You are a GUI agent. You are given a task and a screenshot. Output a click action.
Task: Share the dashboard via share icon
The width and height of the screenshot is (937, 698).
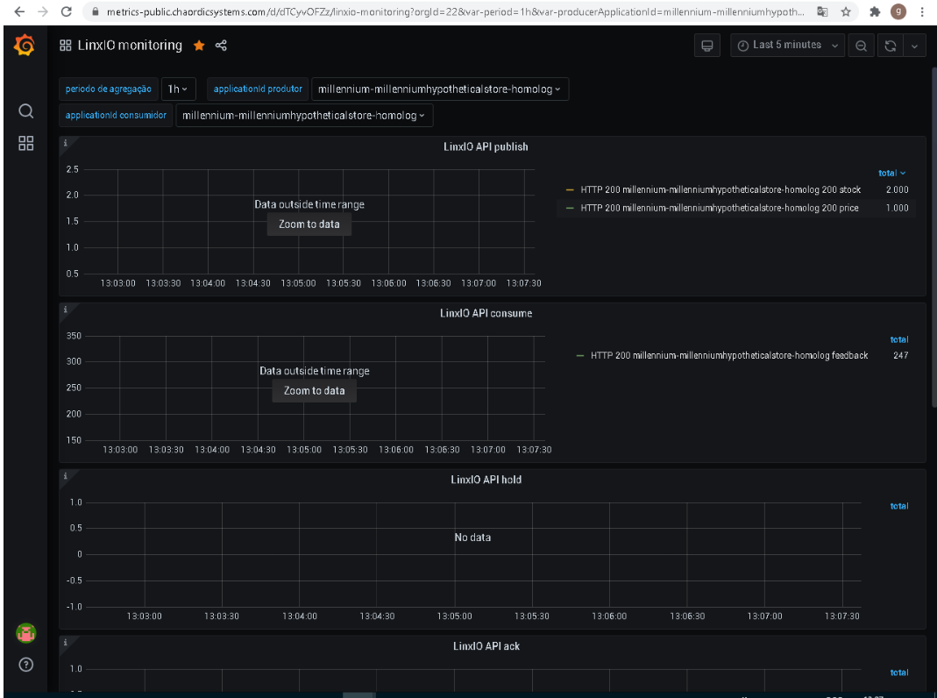(x=221, y=46)
